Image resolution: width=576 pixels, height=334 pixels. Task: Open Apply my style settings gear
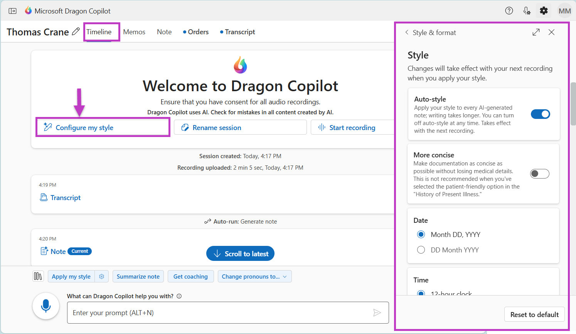(x=101, y=276)
